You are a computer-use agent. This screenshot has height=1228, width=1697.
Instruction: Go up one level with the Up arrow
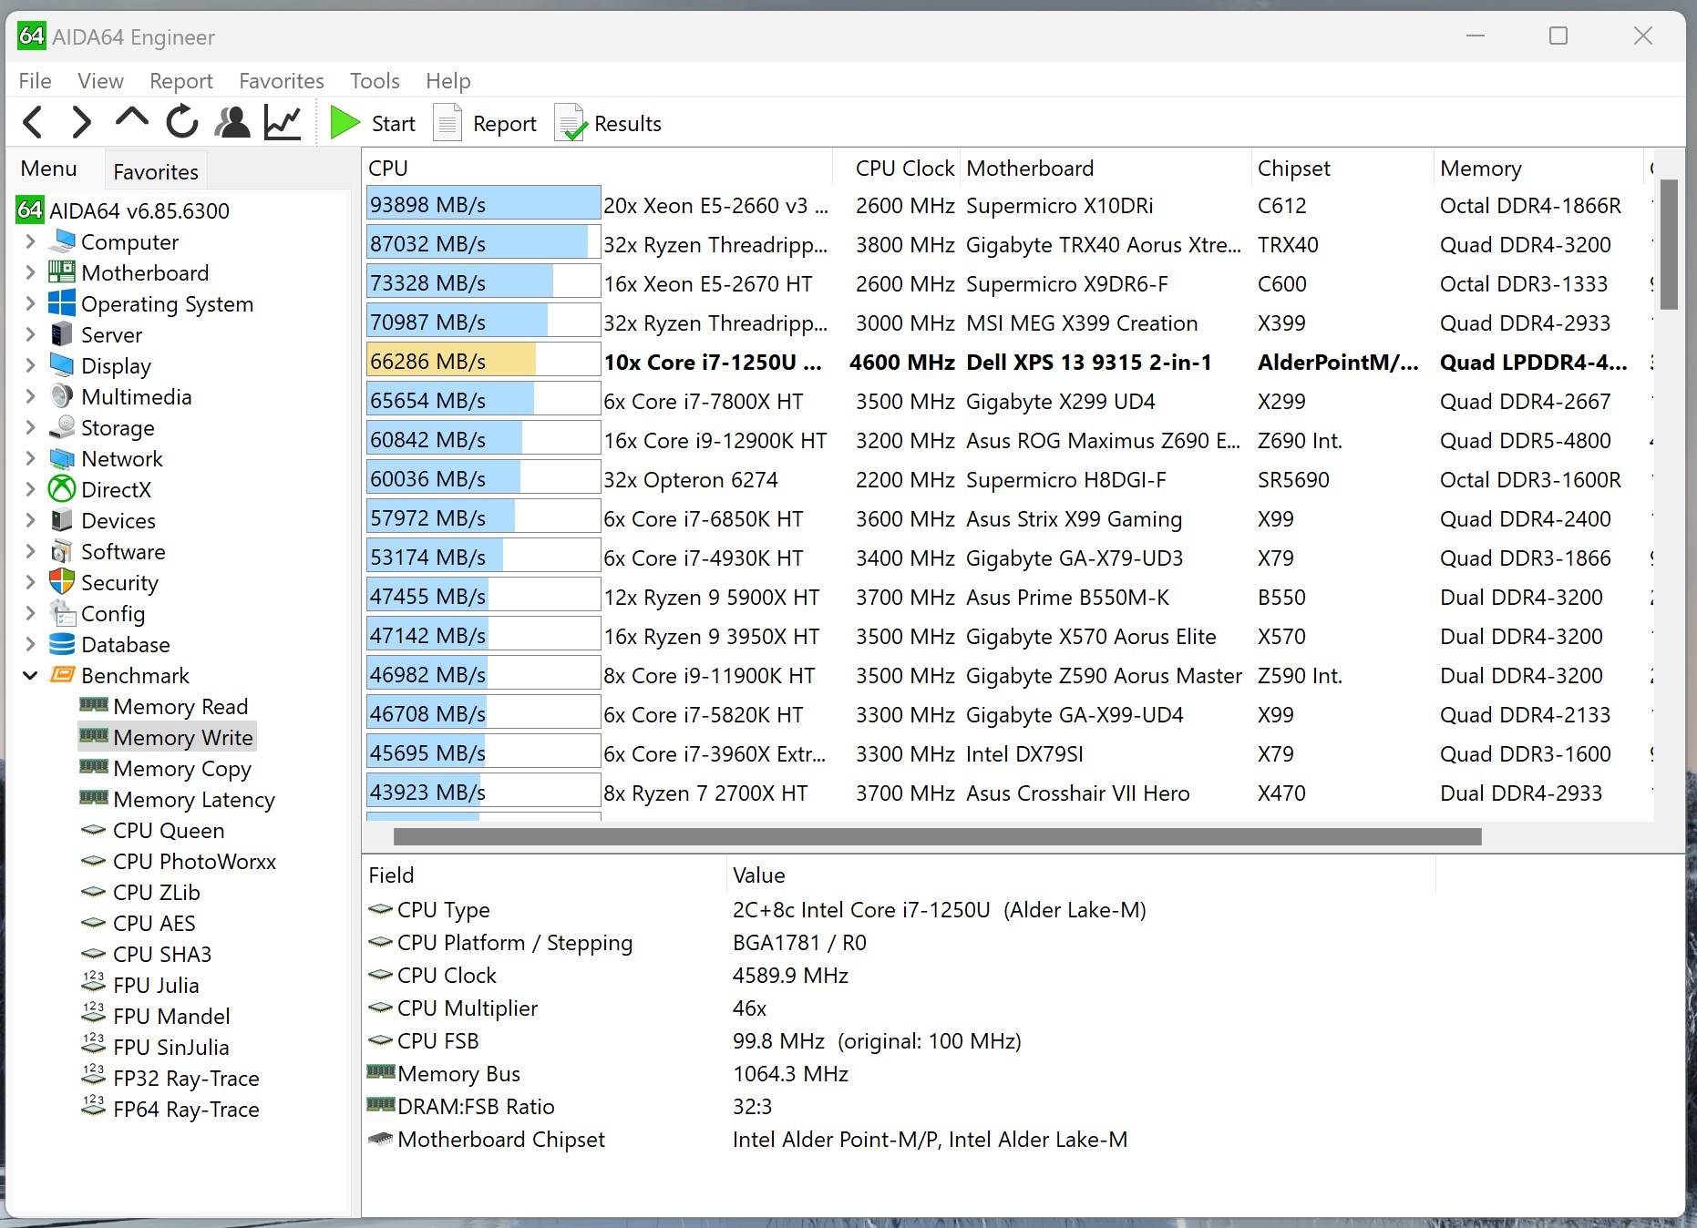click(131, 118)
